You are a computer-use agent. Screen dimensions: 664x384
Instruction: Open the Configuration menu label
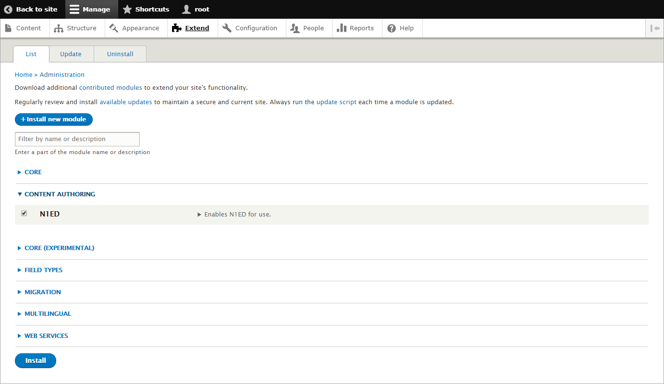coord(256,28)
